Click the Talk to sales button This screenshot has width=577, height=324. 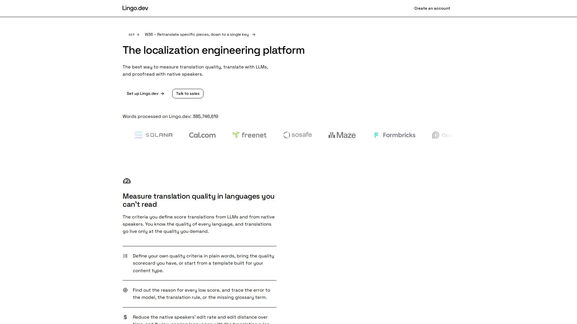point(188,94)
